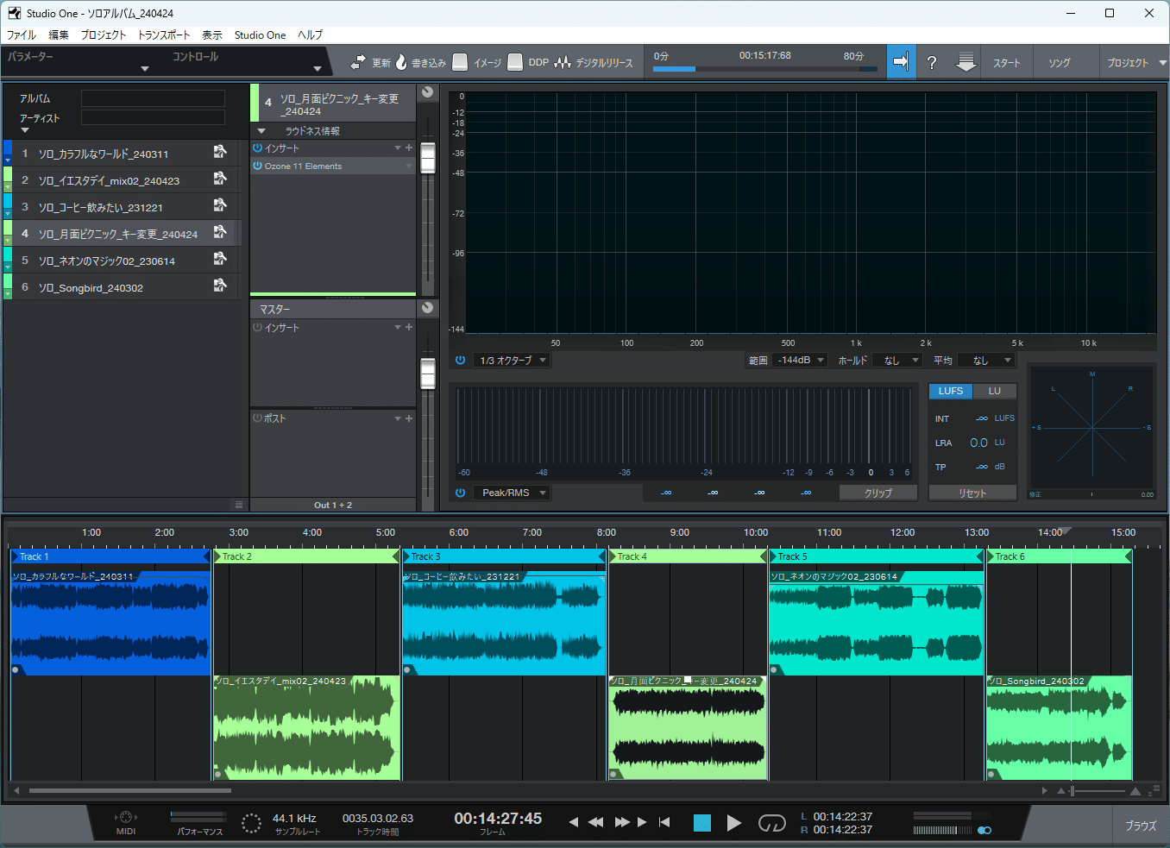Toggle the spectrum analyzer power button
Screen dimensions: 1170x848
[460, 361]
